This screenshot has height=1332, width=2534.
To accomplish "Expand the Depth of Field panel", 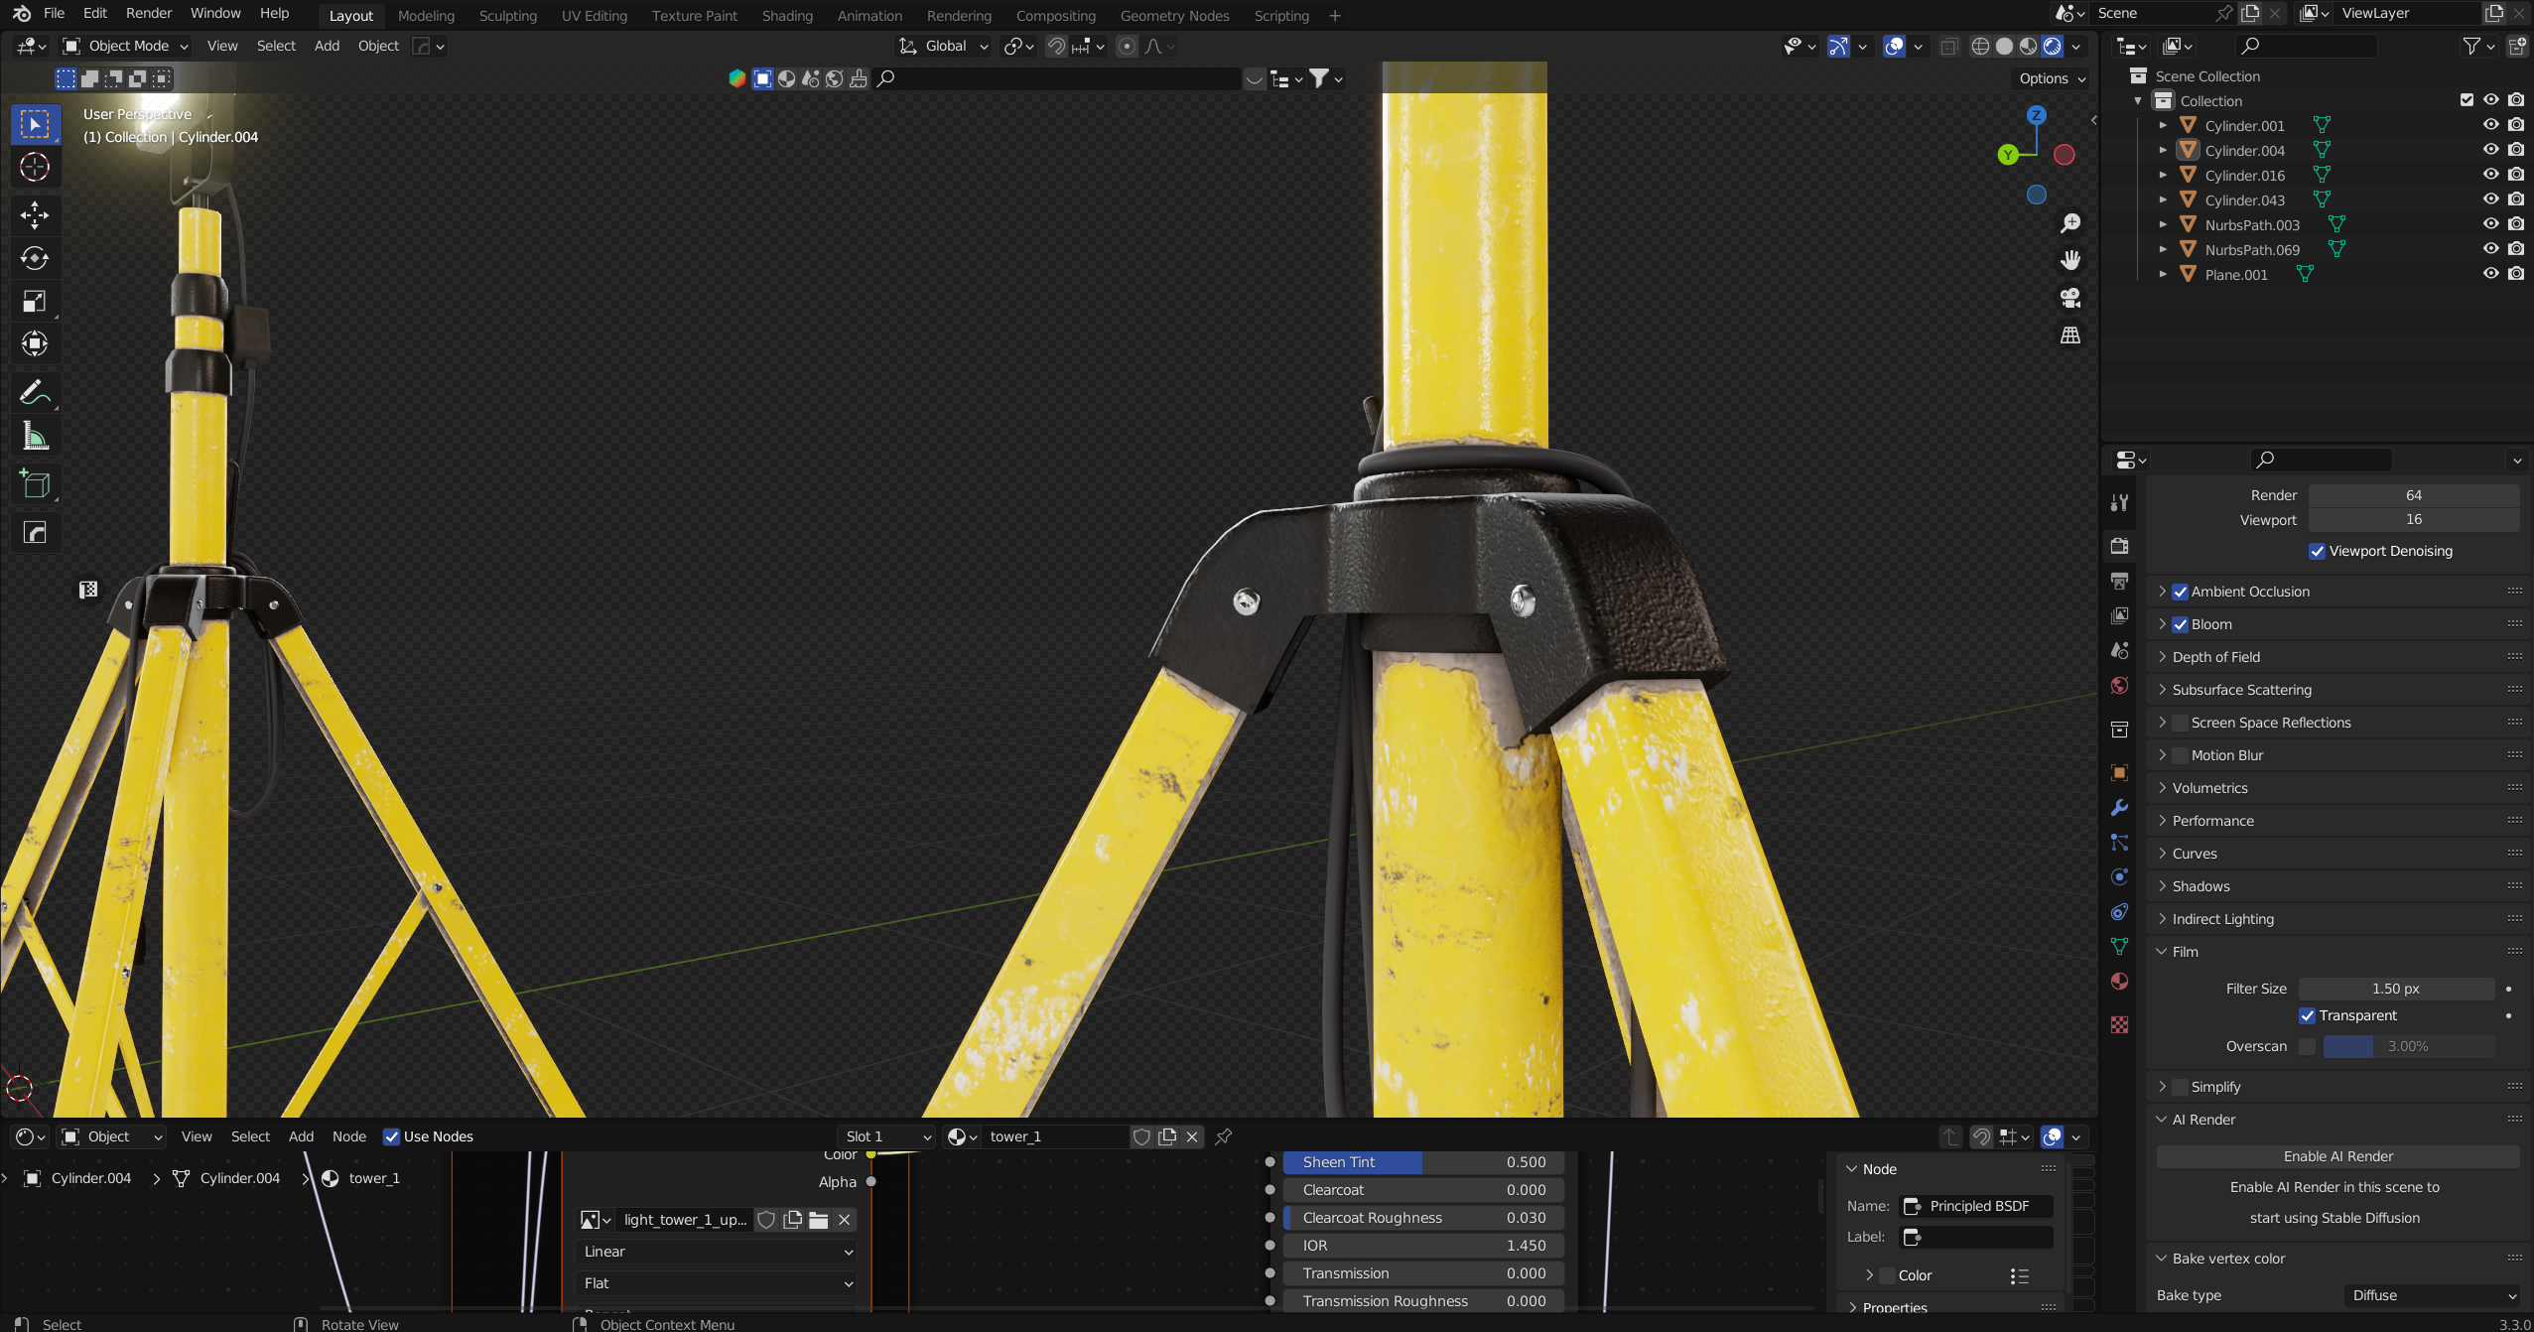I will pyautogui.click(x=2215, y=657).
